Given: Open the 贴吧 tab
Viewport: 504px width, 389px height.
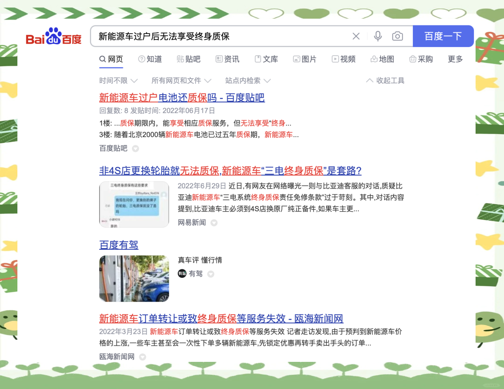Looking at the screenshot, I should (x=189, y=59).
